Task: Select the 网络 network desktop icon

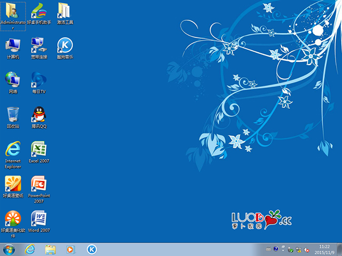Action: click(x=13, y=79)
